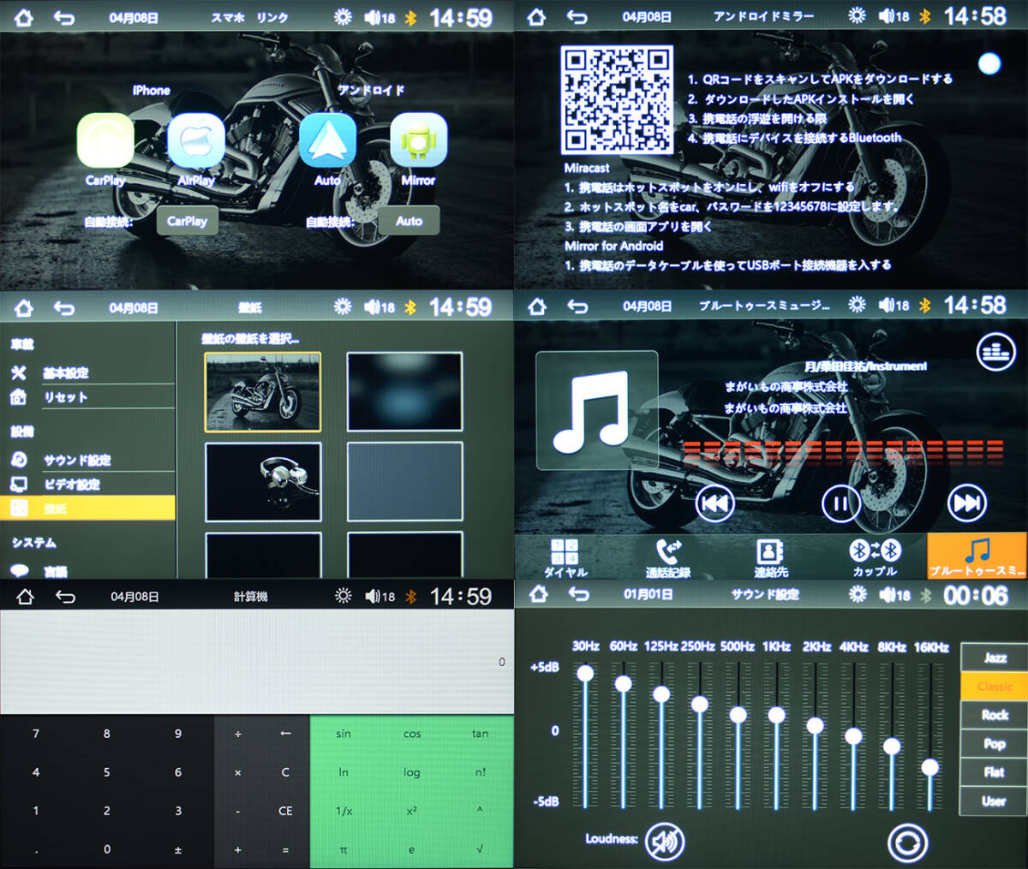
Task: Switch to 連絡先 contacts tab
Action: tap(771, 557)
